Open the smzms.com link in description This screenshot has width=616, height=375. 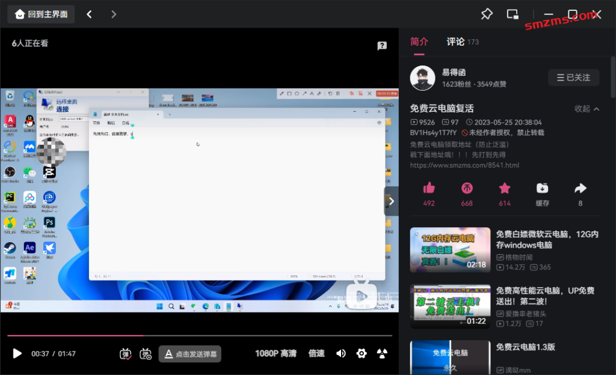[x=464, y=165]
